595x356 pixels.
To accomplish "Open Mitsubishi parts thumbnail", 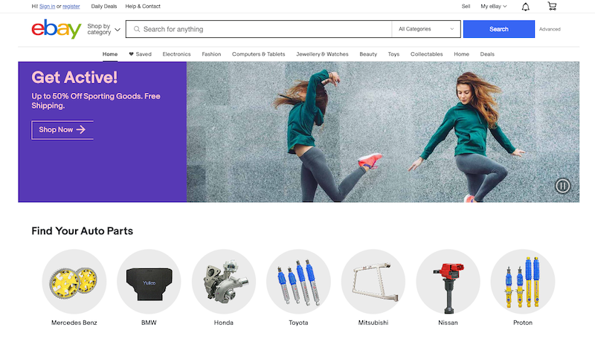I will (373, 282).
